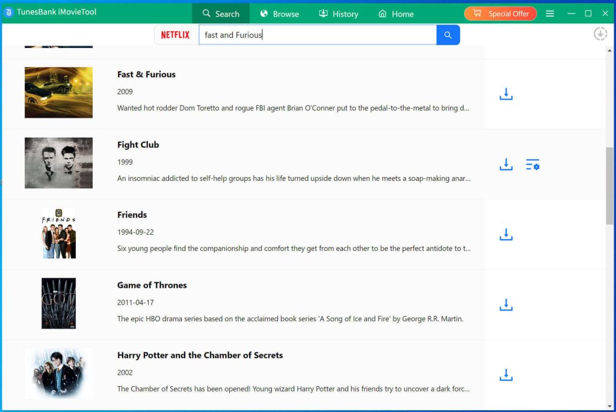
Task: Open download settings for Fight Club
Action: click(x=532, y=165)
